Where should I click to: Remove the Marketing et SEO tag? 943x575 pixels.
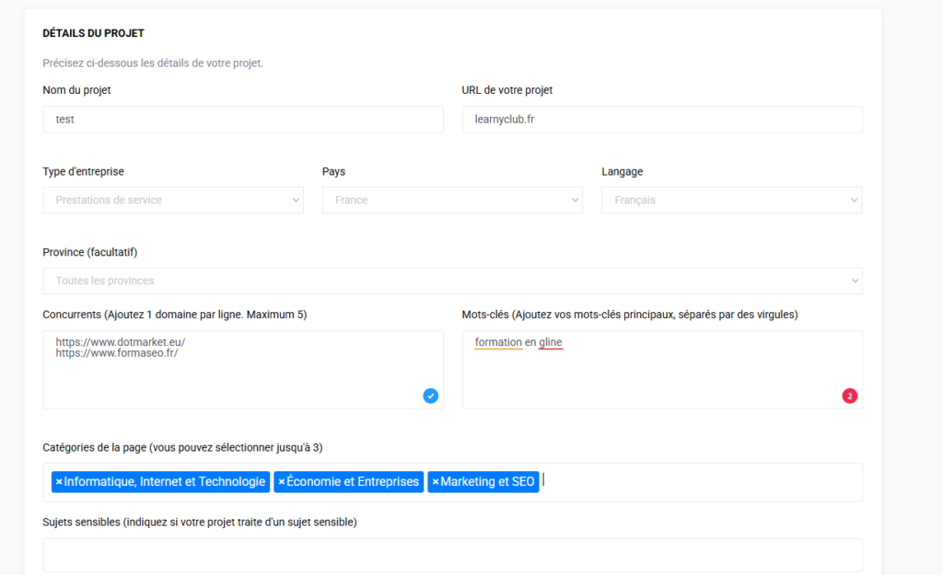point(435,482)
